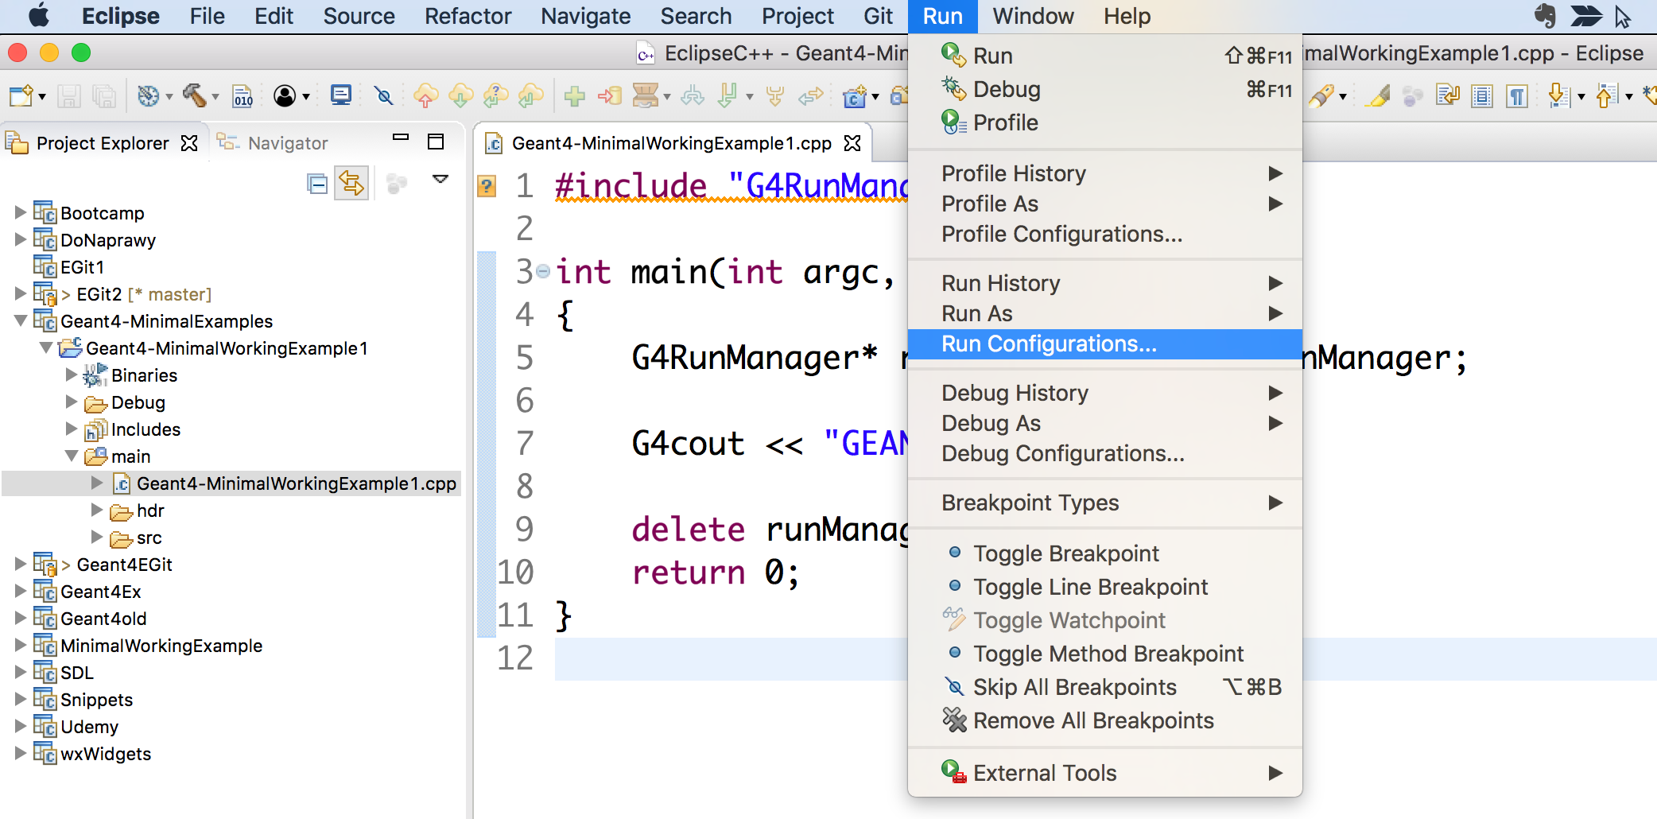1657x819 pixels.
Task: Click the error marker on line 1
Action: click(x=486, y=184)
